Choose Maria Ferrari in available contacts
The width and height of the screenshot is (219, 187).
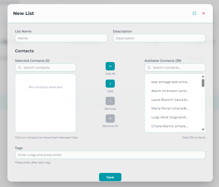[x=170, y=108]
